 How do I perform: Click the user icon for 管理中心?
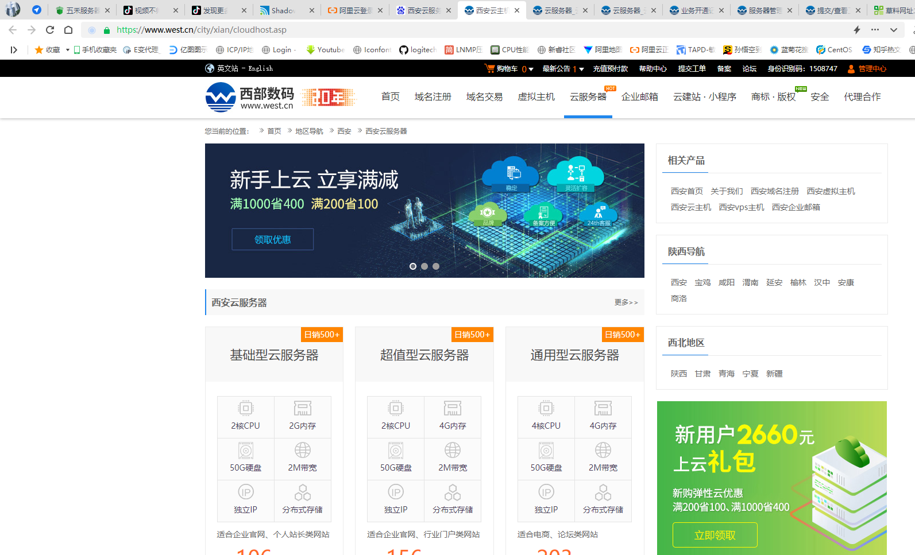click(851, 69)
